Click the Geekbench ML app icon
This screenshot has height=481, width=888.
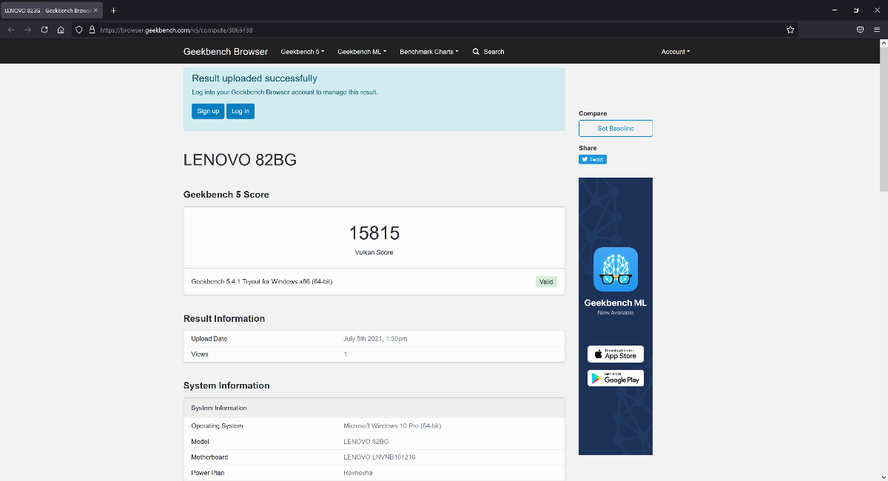(615, 269)
